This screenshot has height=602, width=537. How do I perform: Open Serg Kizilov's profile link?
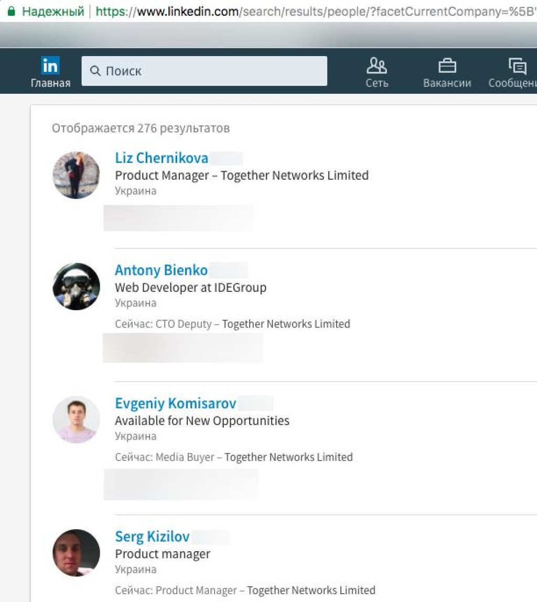click(x=152, y=537)
